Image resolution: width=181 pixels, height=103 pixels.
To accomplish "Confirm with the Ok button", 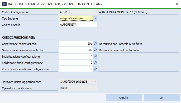I will pyautogui.click(x=161, y=98).
